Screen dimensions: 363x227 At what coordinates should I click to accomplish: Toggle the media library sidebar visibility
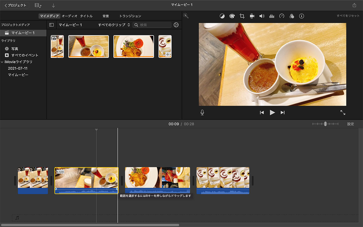click(51, 25)
